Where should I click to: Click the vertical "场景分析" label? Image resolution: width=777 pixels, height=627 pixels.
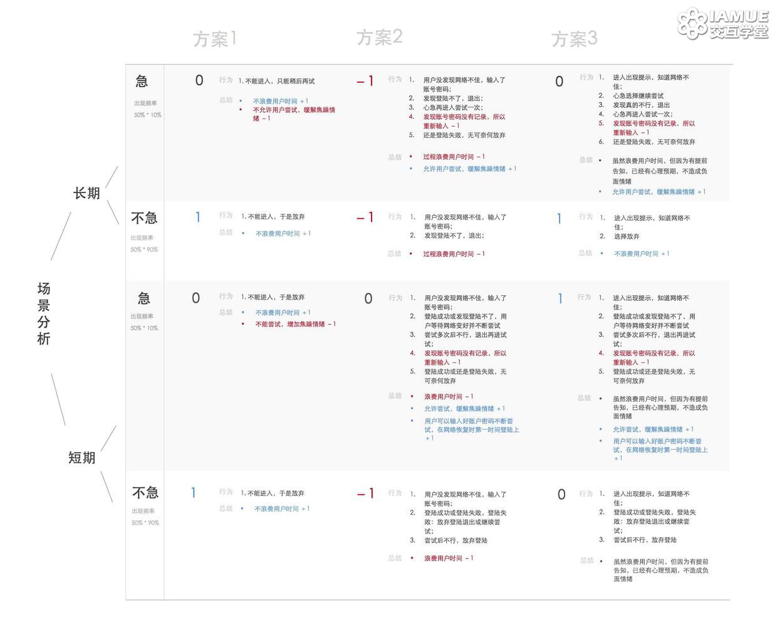click(x=44, y=314)
